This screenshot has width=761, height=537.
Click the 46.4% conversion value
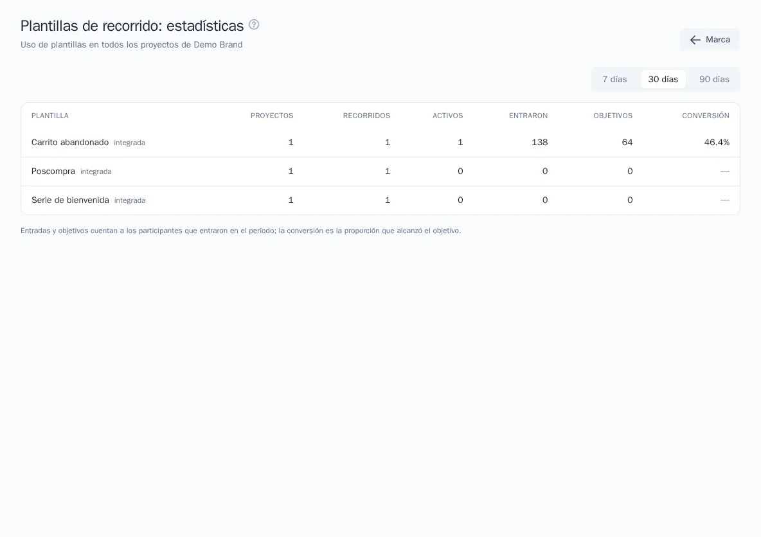coord(717,143)
